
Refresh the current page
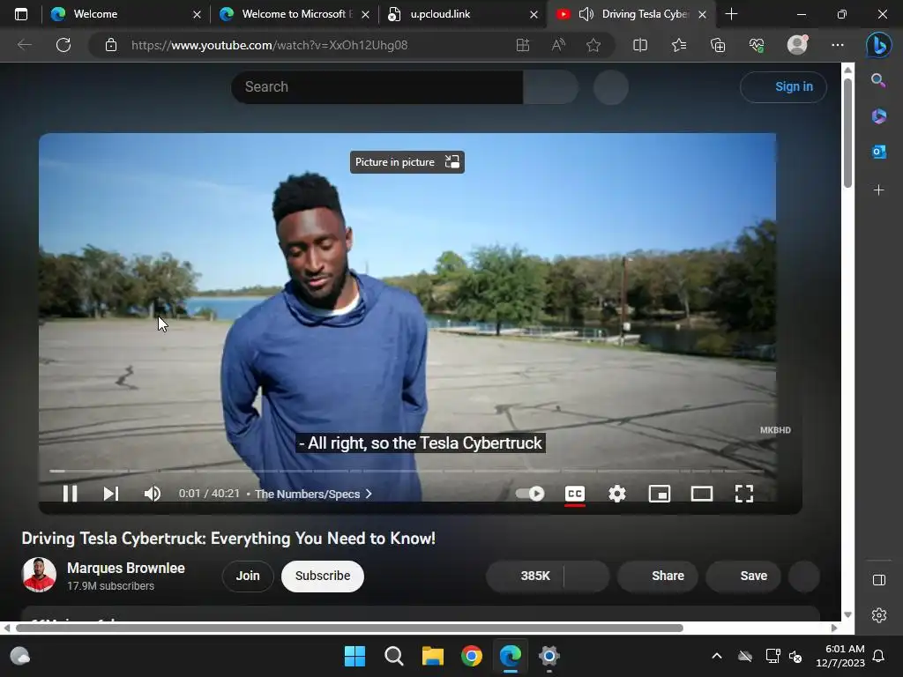[63, 45]
